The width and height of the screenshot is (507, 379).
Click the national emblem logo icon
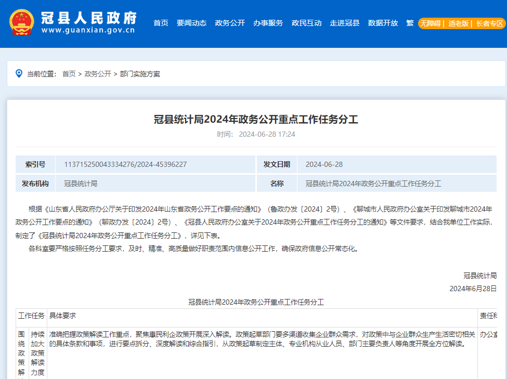coord(22,22)
